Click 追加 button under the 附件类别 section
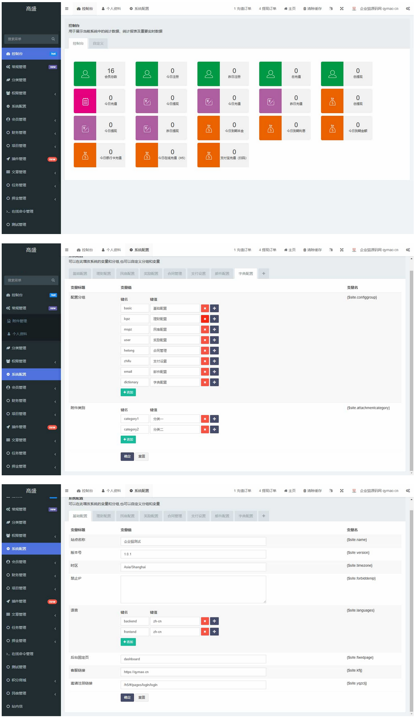 (128, 440)
